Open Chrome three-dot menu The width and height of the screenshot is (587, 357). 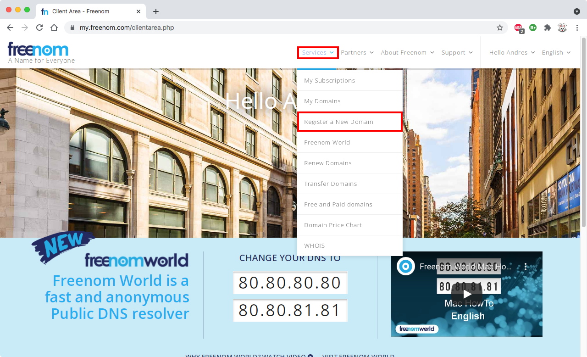pyautogui.click(x=577, y=28)
